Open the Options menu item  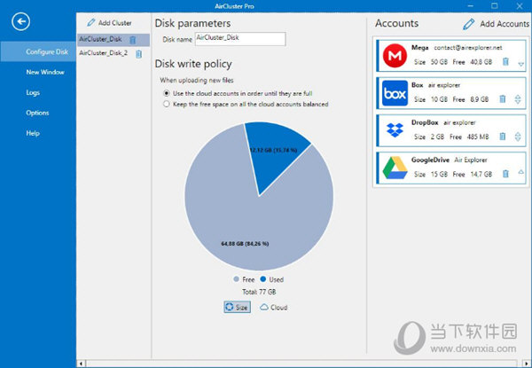tap(37, 113)
